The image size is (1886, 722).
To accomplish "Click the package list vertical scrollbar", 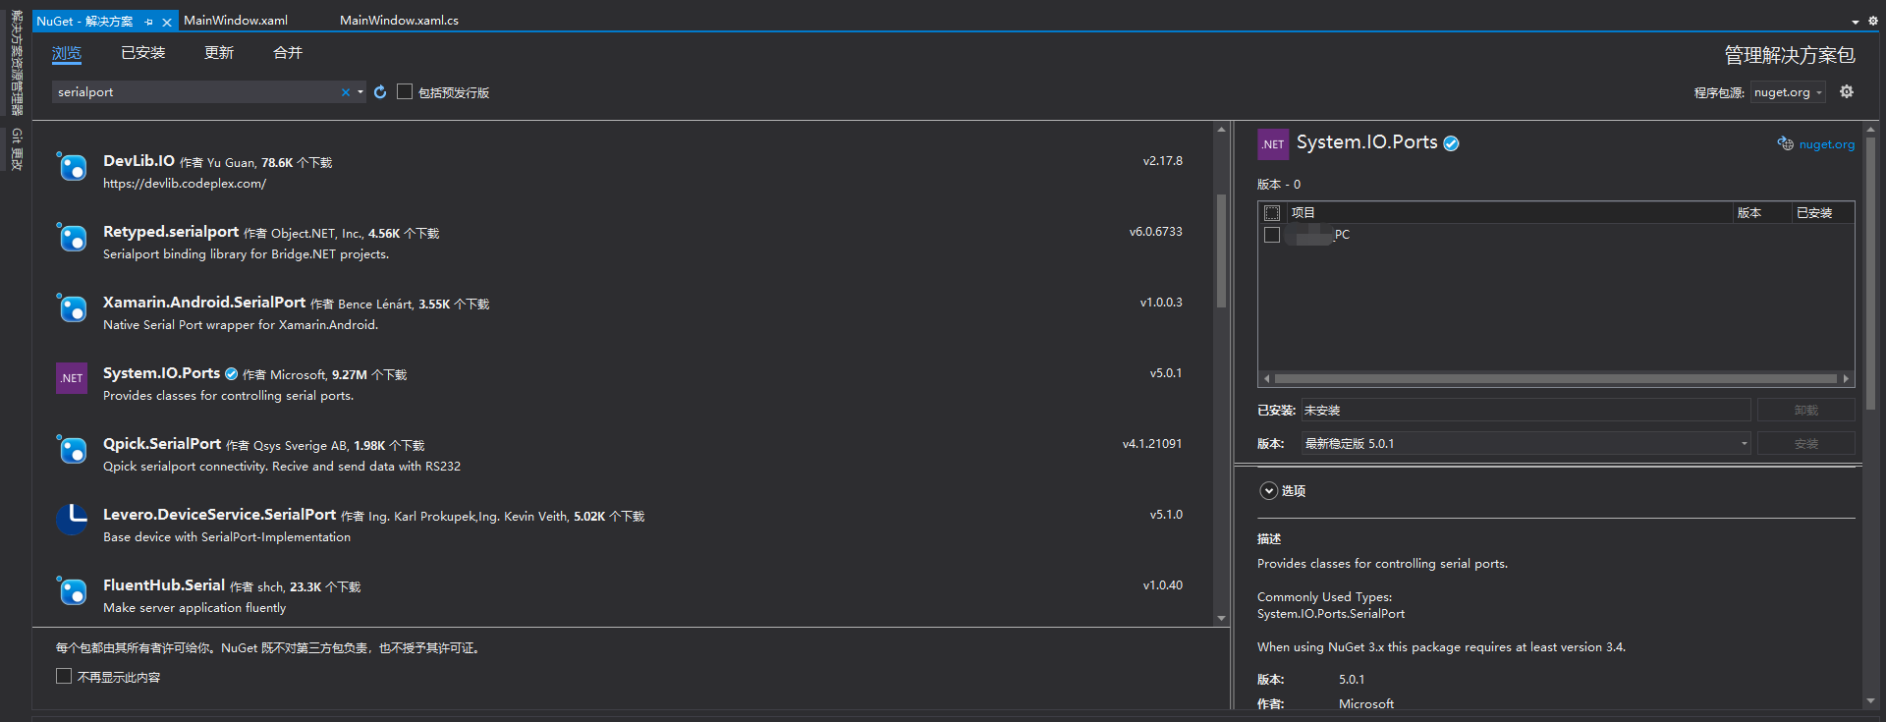I will point(1221,251).
